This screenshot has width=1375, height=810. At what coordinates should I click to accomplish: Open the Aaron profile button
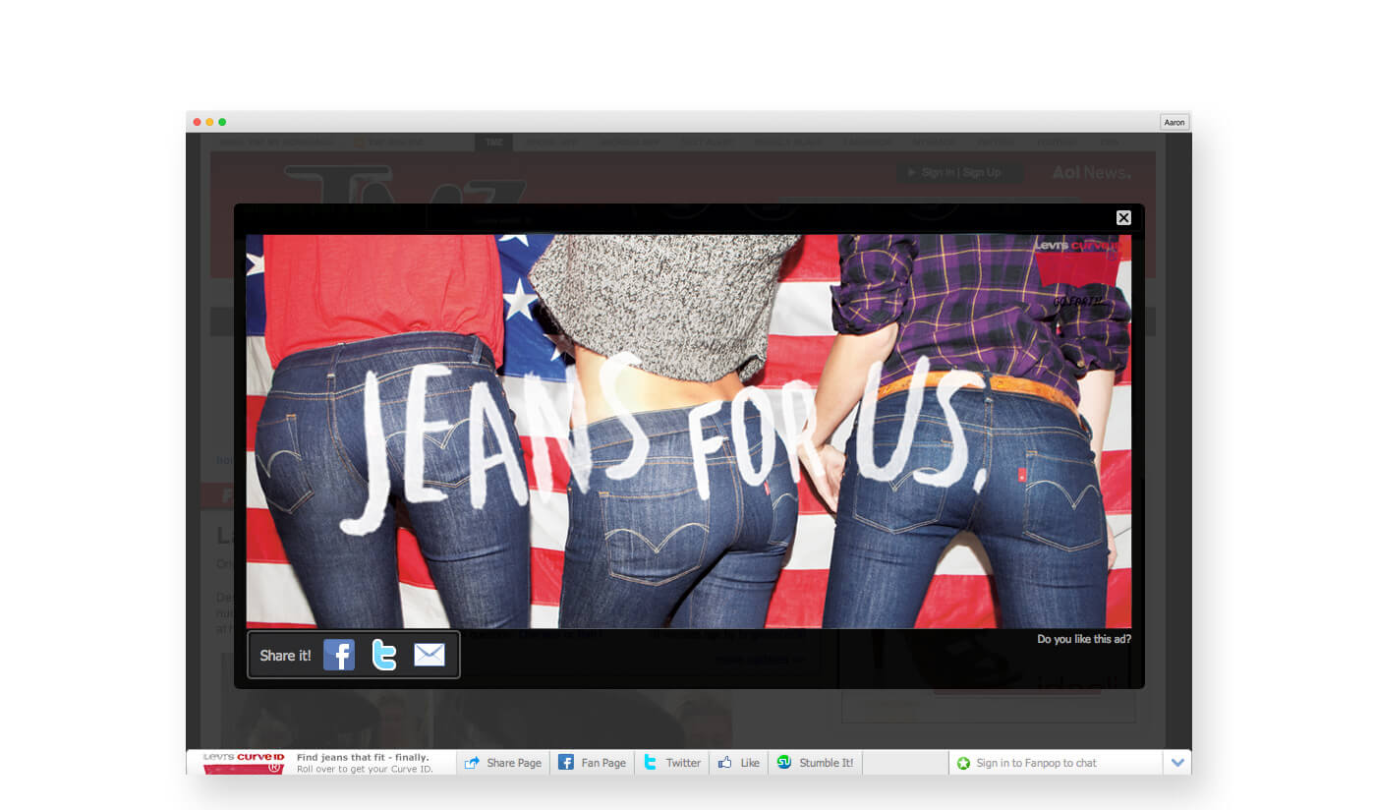1174,122
